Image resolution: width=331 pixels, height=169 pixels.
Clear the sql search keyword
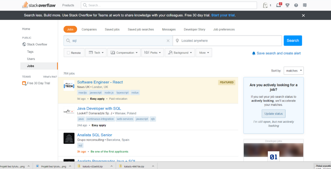click(168, 41)
